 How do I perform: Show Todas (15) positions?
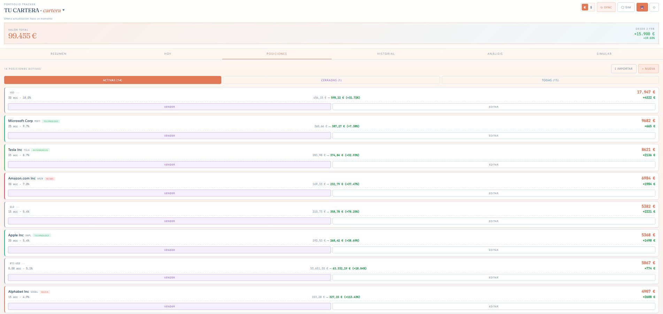pos(550,80)
